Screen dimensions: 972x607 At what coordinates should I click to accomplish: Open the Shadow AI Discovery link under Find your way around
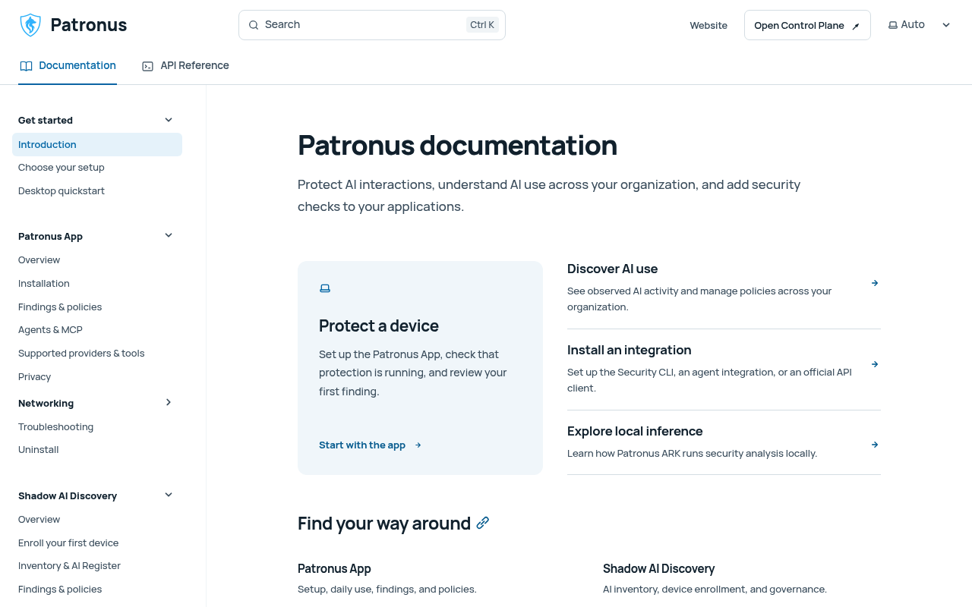coord(659,568)
